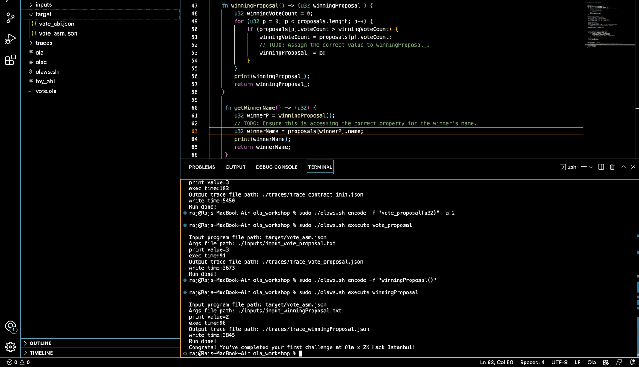639x367 pixels.
Task: Click the 'return winnerName;' line
Action: click(x=262, y=147)
